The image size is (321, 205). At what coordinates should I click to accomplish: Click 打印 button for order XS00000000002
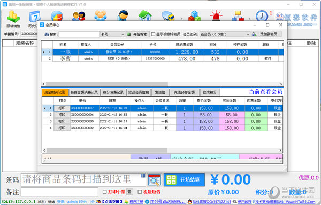pos(62,128)
